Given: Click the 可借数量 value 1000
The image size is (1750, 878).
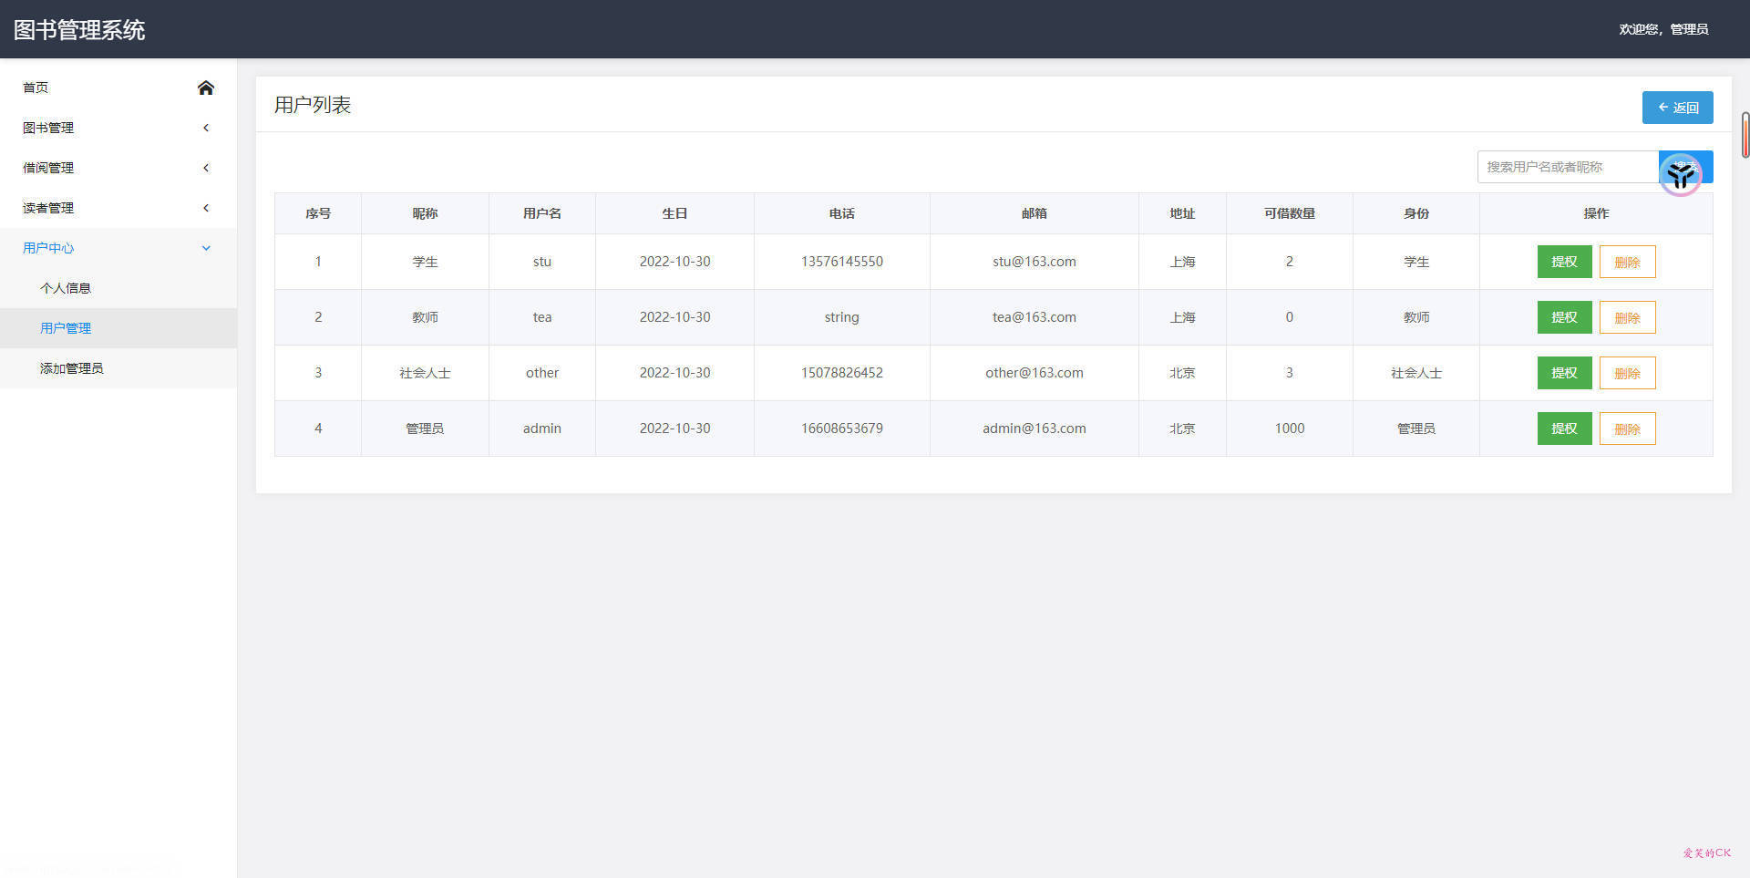Looking at the screenshot, I should (x=1290, y=429).
